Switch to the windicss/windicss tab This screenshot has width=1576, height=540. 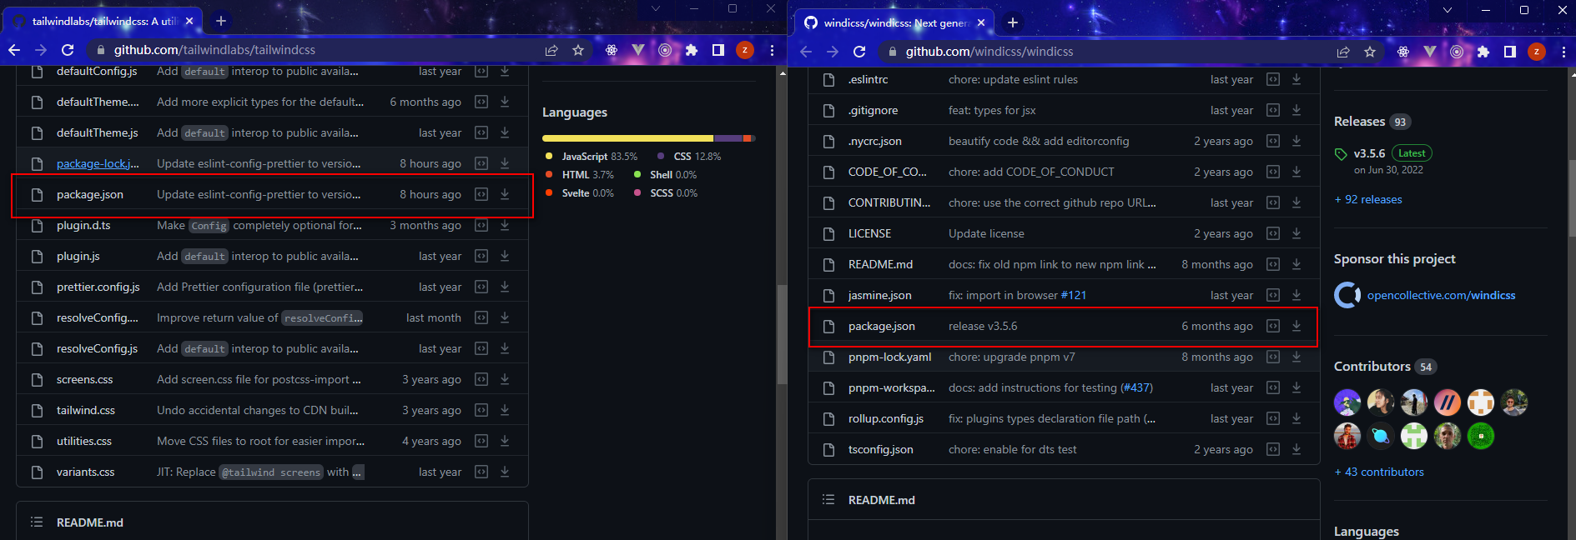click(x=894, y=22)
